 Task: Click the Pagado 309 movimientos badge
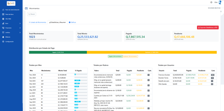[115, 56]
